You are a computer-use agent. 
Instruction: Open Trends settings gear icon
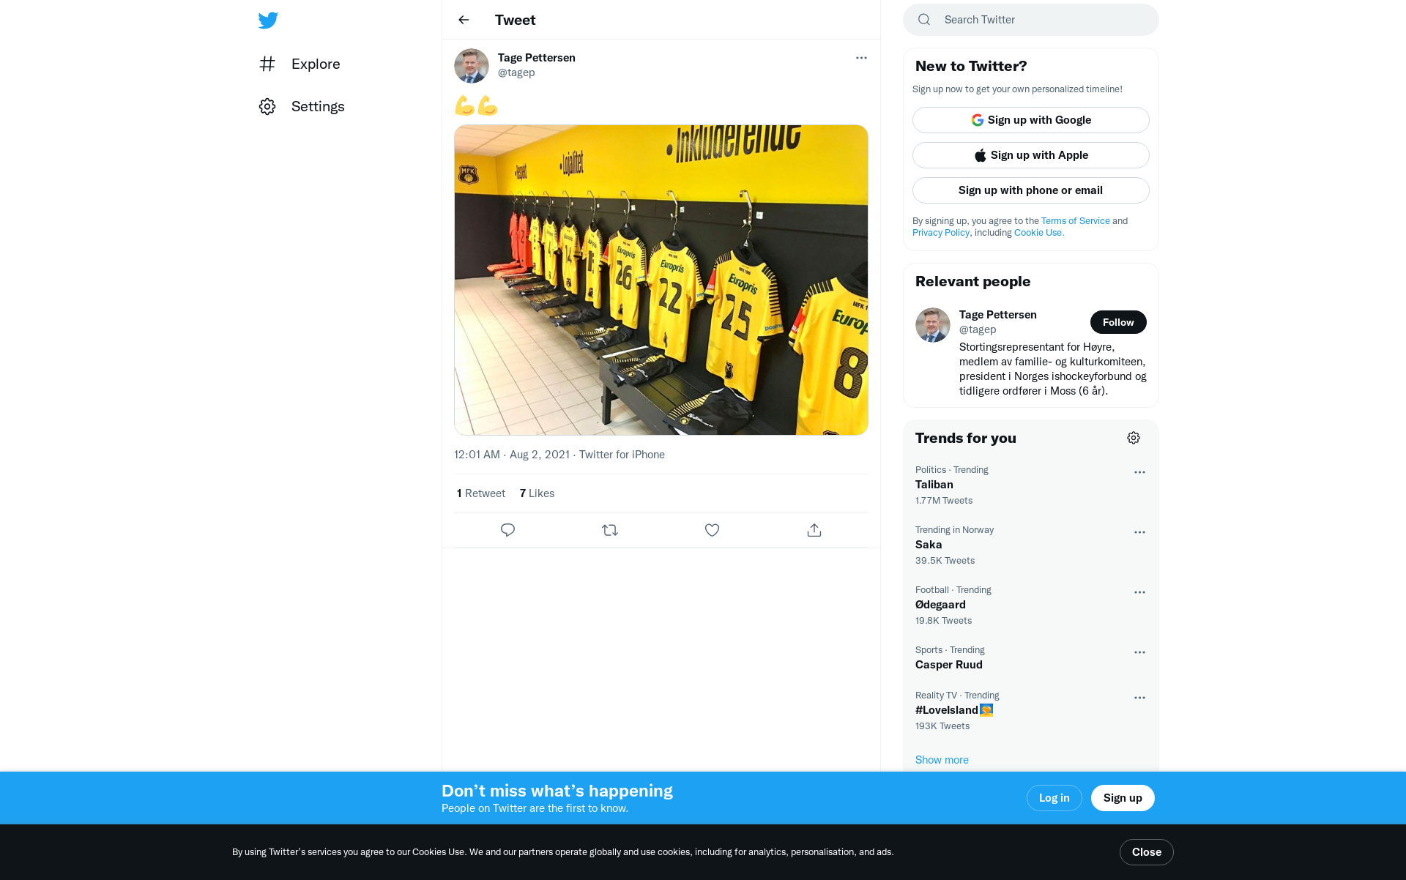tap(1134, 438)
